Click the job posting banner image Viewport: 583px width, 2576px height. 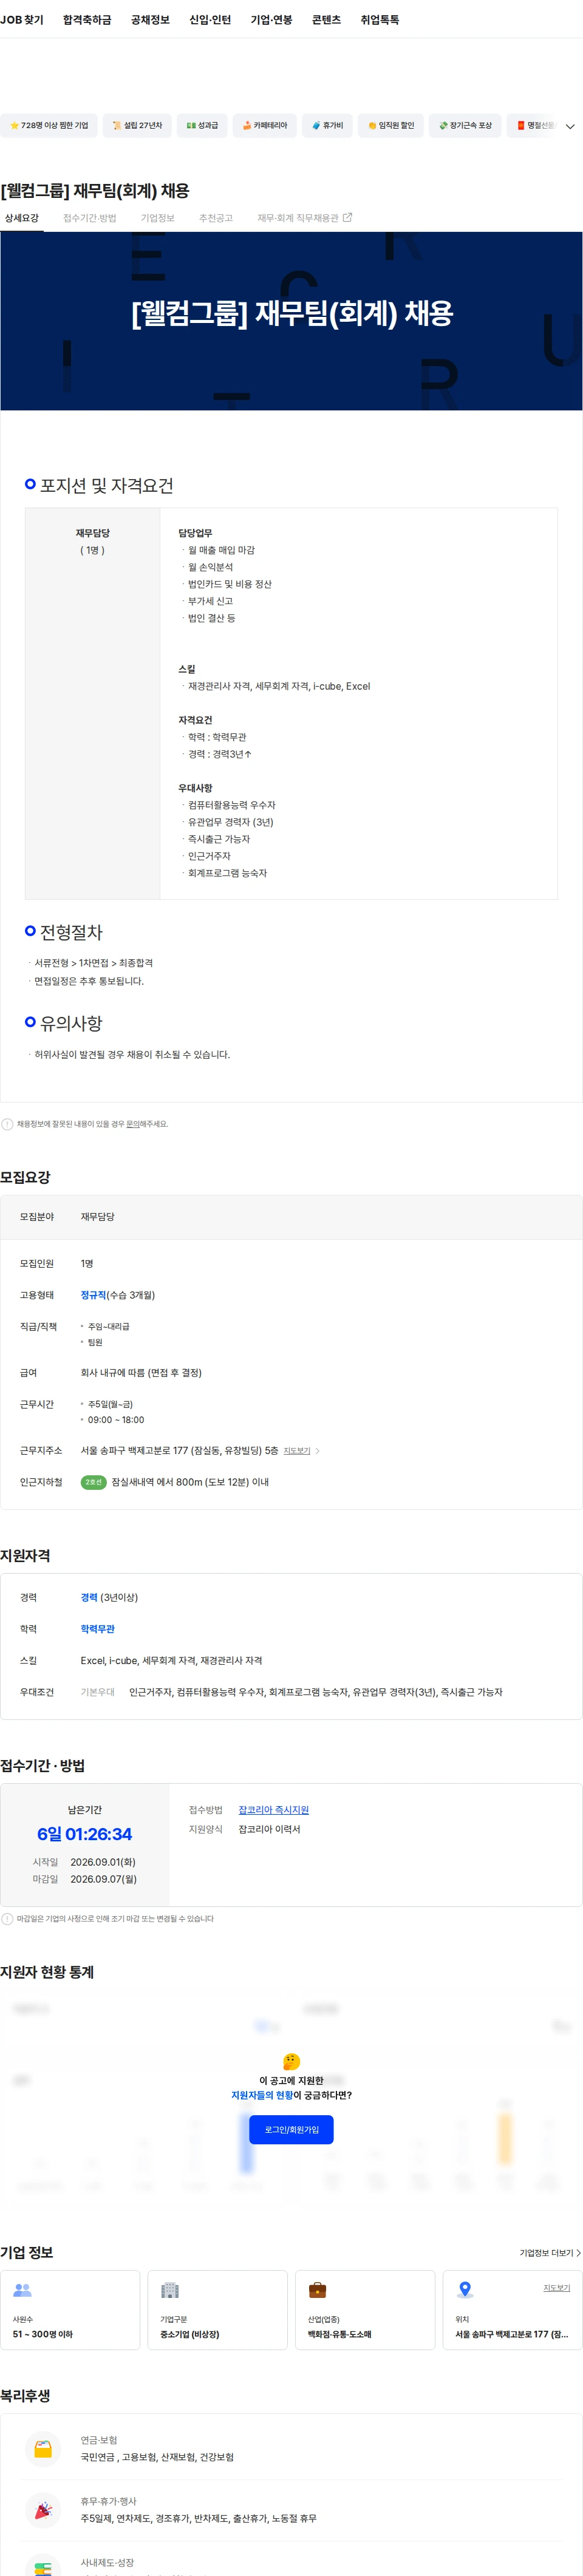(291, 321)
